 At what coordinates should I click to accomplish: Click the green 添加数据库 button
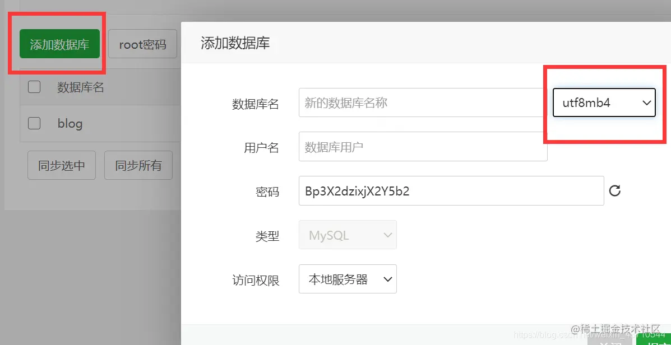59,44
